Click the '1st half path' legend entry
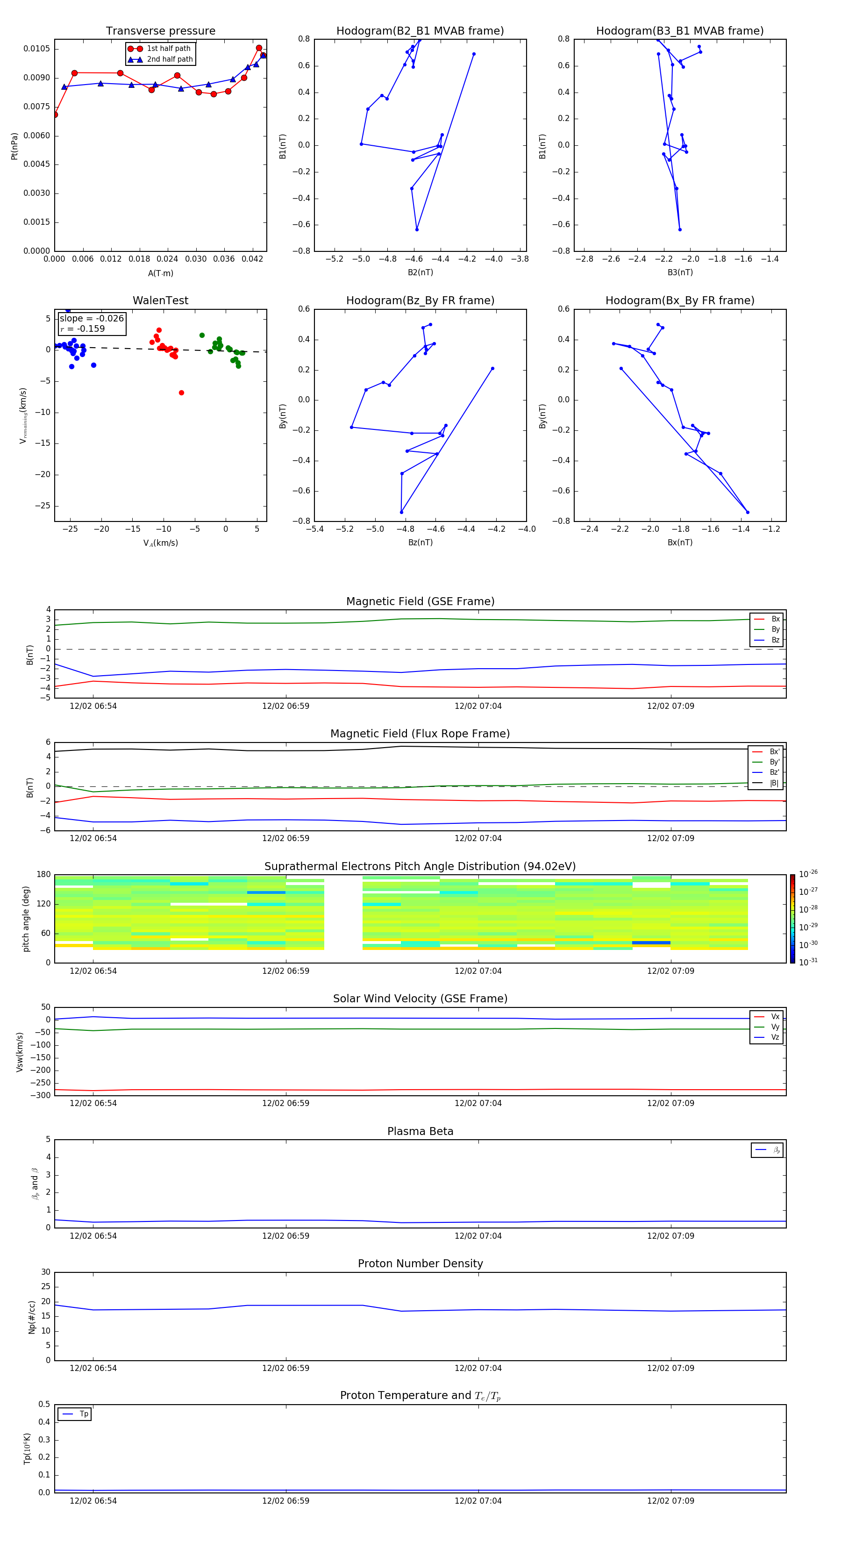This screenshot has width=841, height=1542. click(160, 49)
